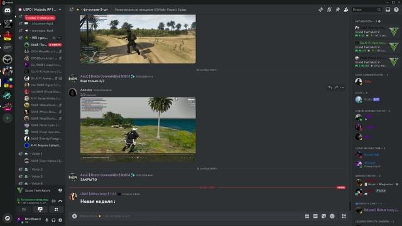
Task: Open first Grand Theft Auto V activity card
Action: point(377,31)
